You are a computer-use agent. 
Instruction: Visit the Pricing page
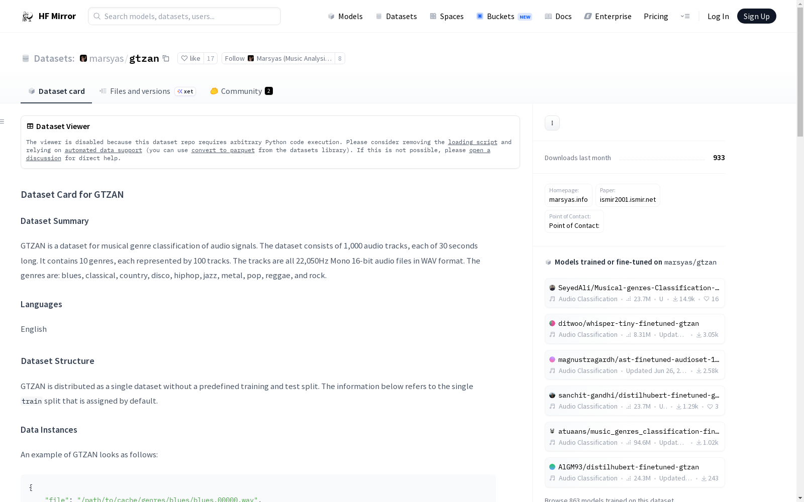656,16
